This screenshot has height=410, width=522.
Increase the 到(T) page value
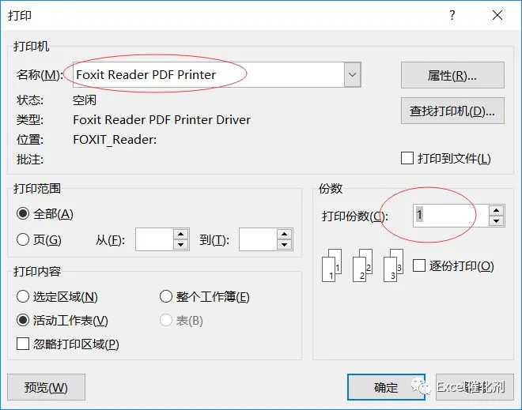(x=284, y=234)
